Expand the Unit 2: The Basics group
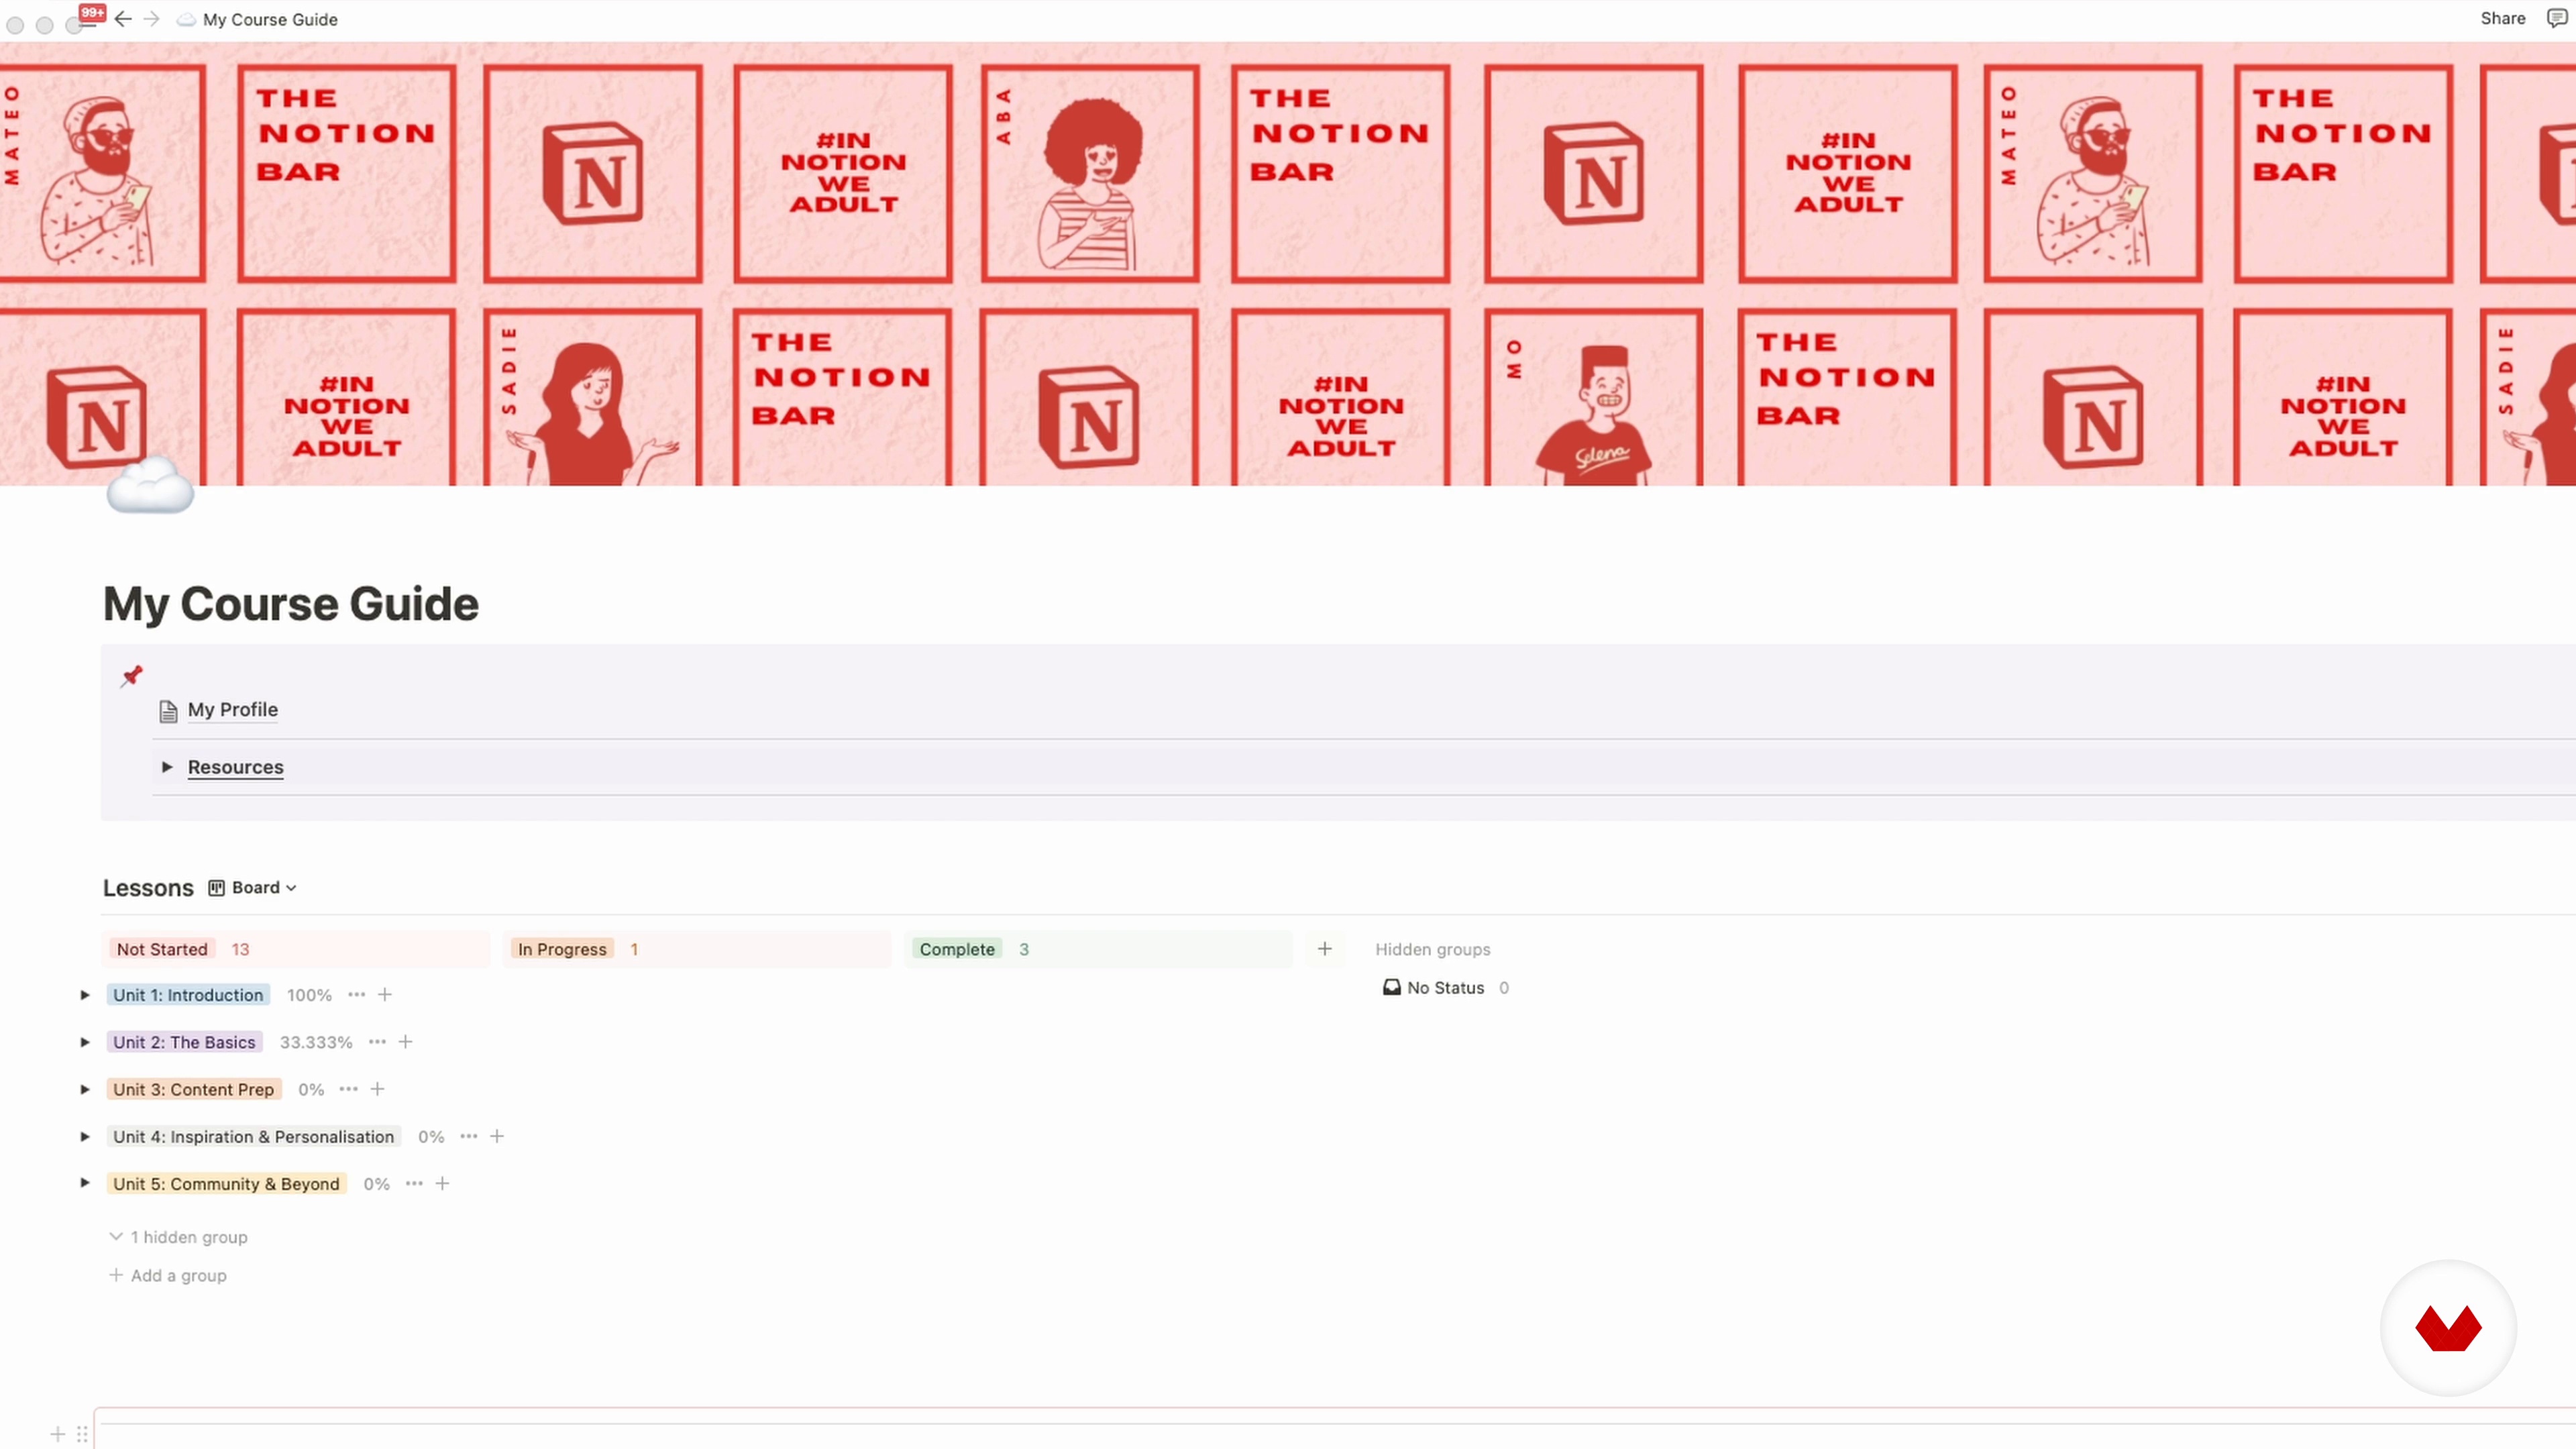This screenshot has height=1449, width=2576. click(x=85, y=1042)
